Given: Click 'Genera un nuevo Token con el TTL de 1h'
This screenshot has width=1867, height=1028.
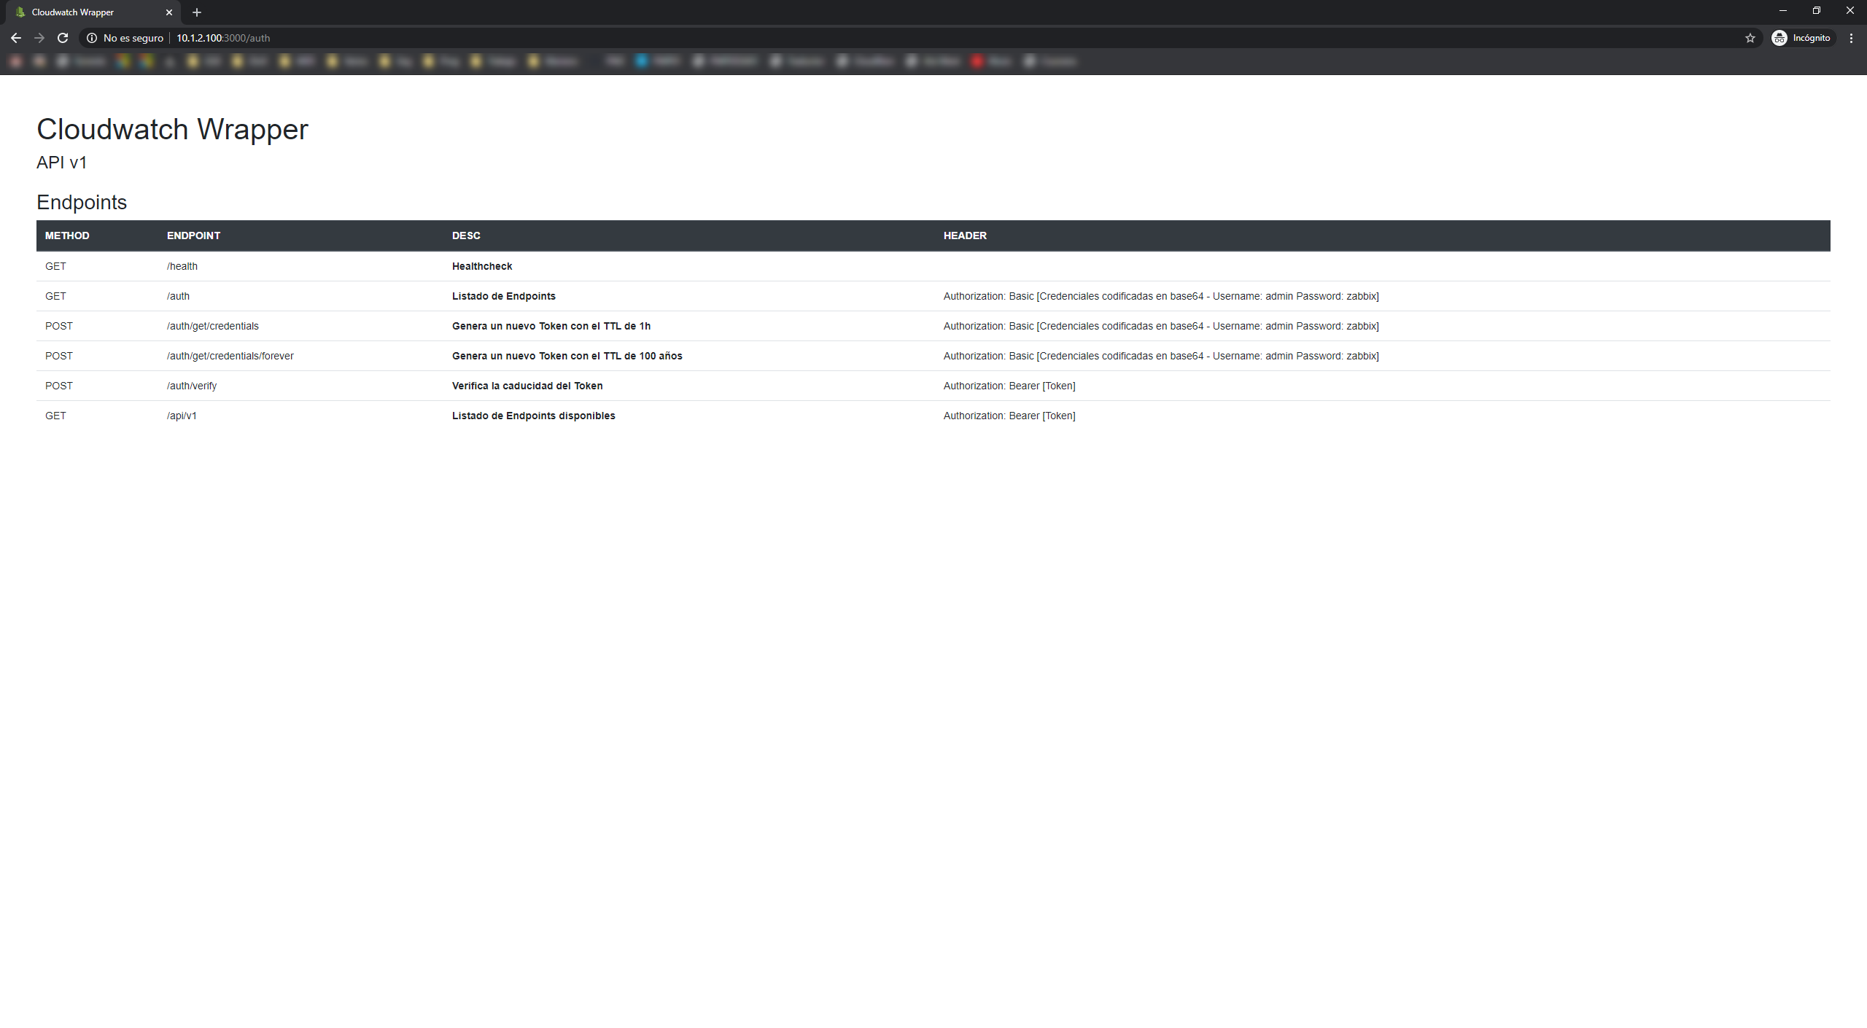Looking at the screenshot, I should 551,326.
